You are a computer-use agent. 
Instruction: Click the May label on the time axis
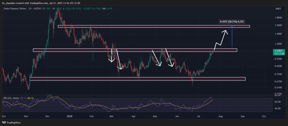[x=155, y=116]
